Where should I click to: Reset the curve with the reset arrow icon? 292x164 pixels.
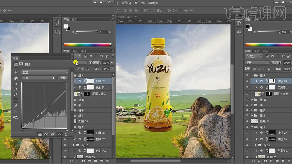click(53, 135)
